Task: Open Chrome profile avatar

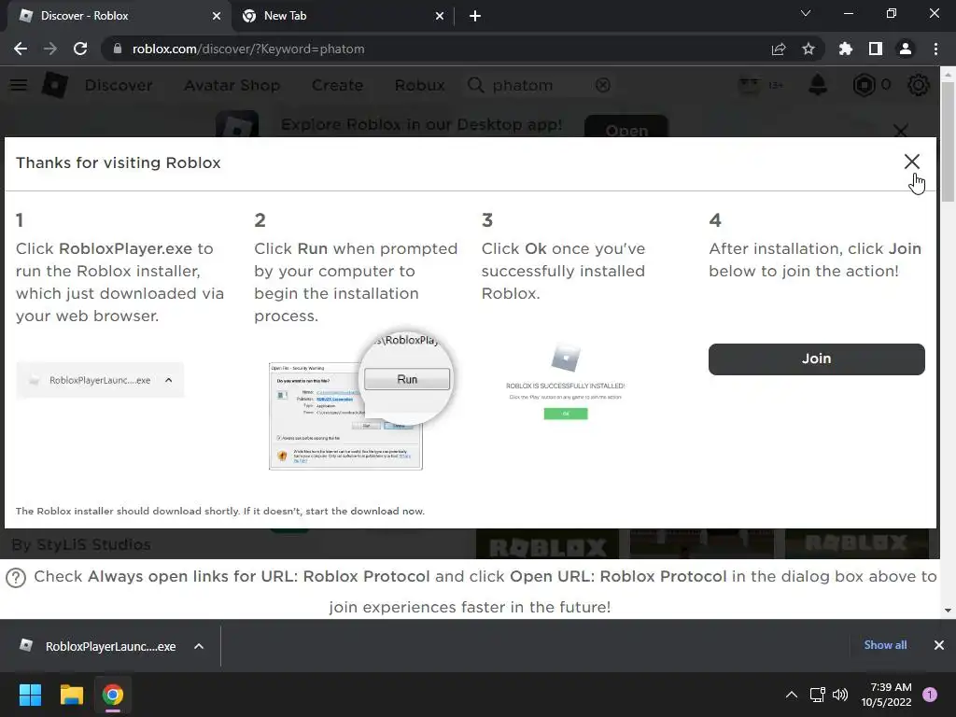Action: click(906, 49)
